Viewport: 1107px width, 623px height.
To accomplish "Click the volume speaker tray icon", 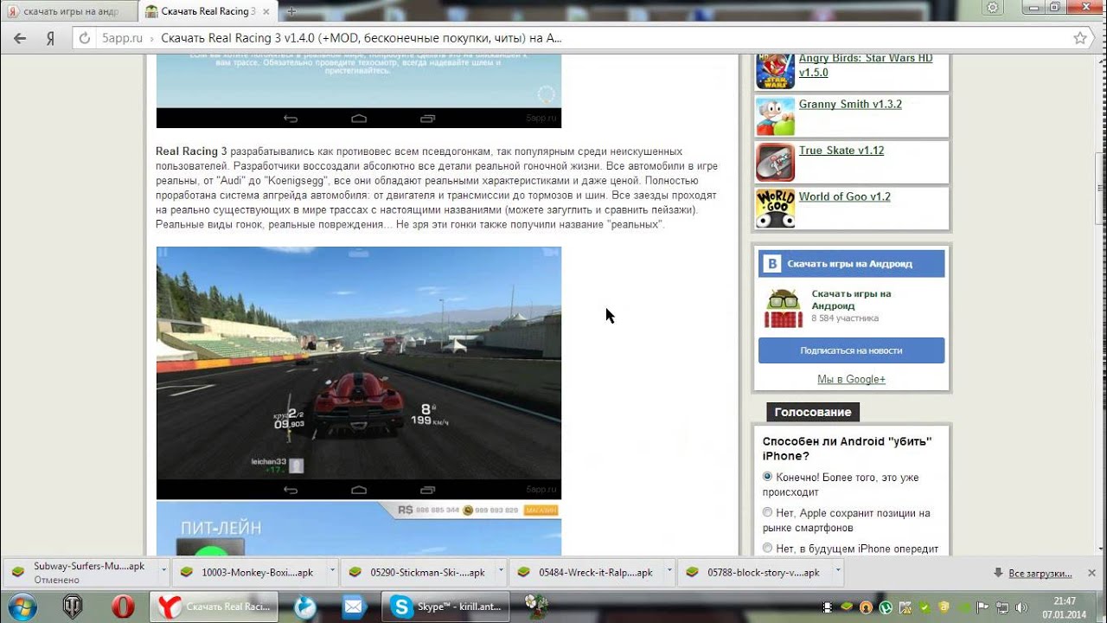I will click(1021, 607).
